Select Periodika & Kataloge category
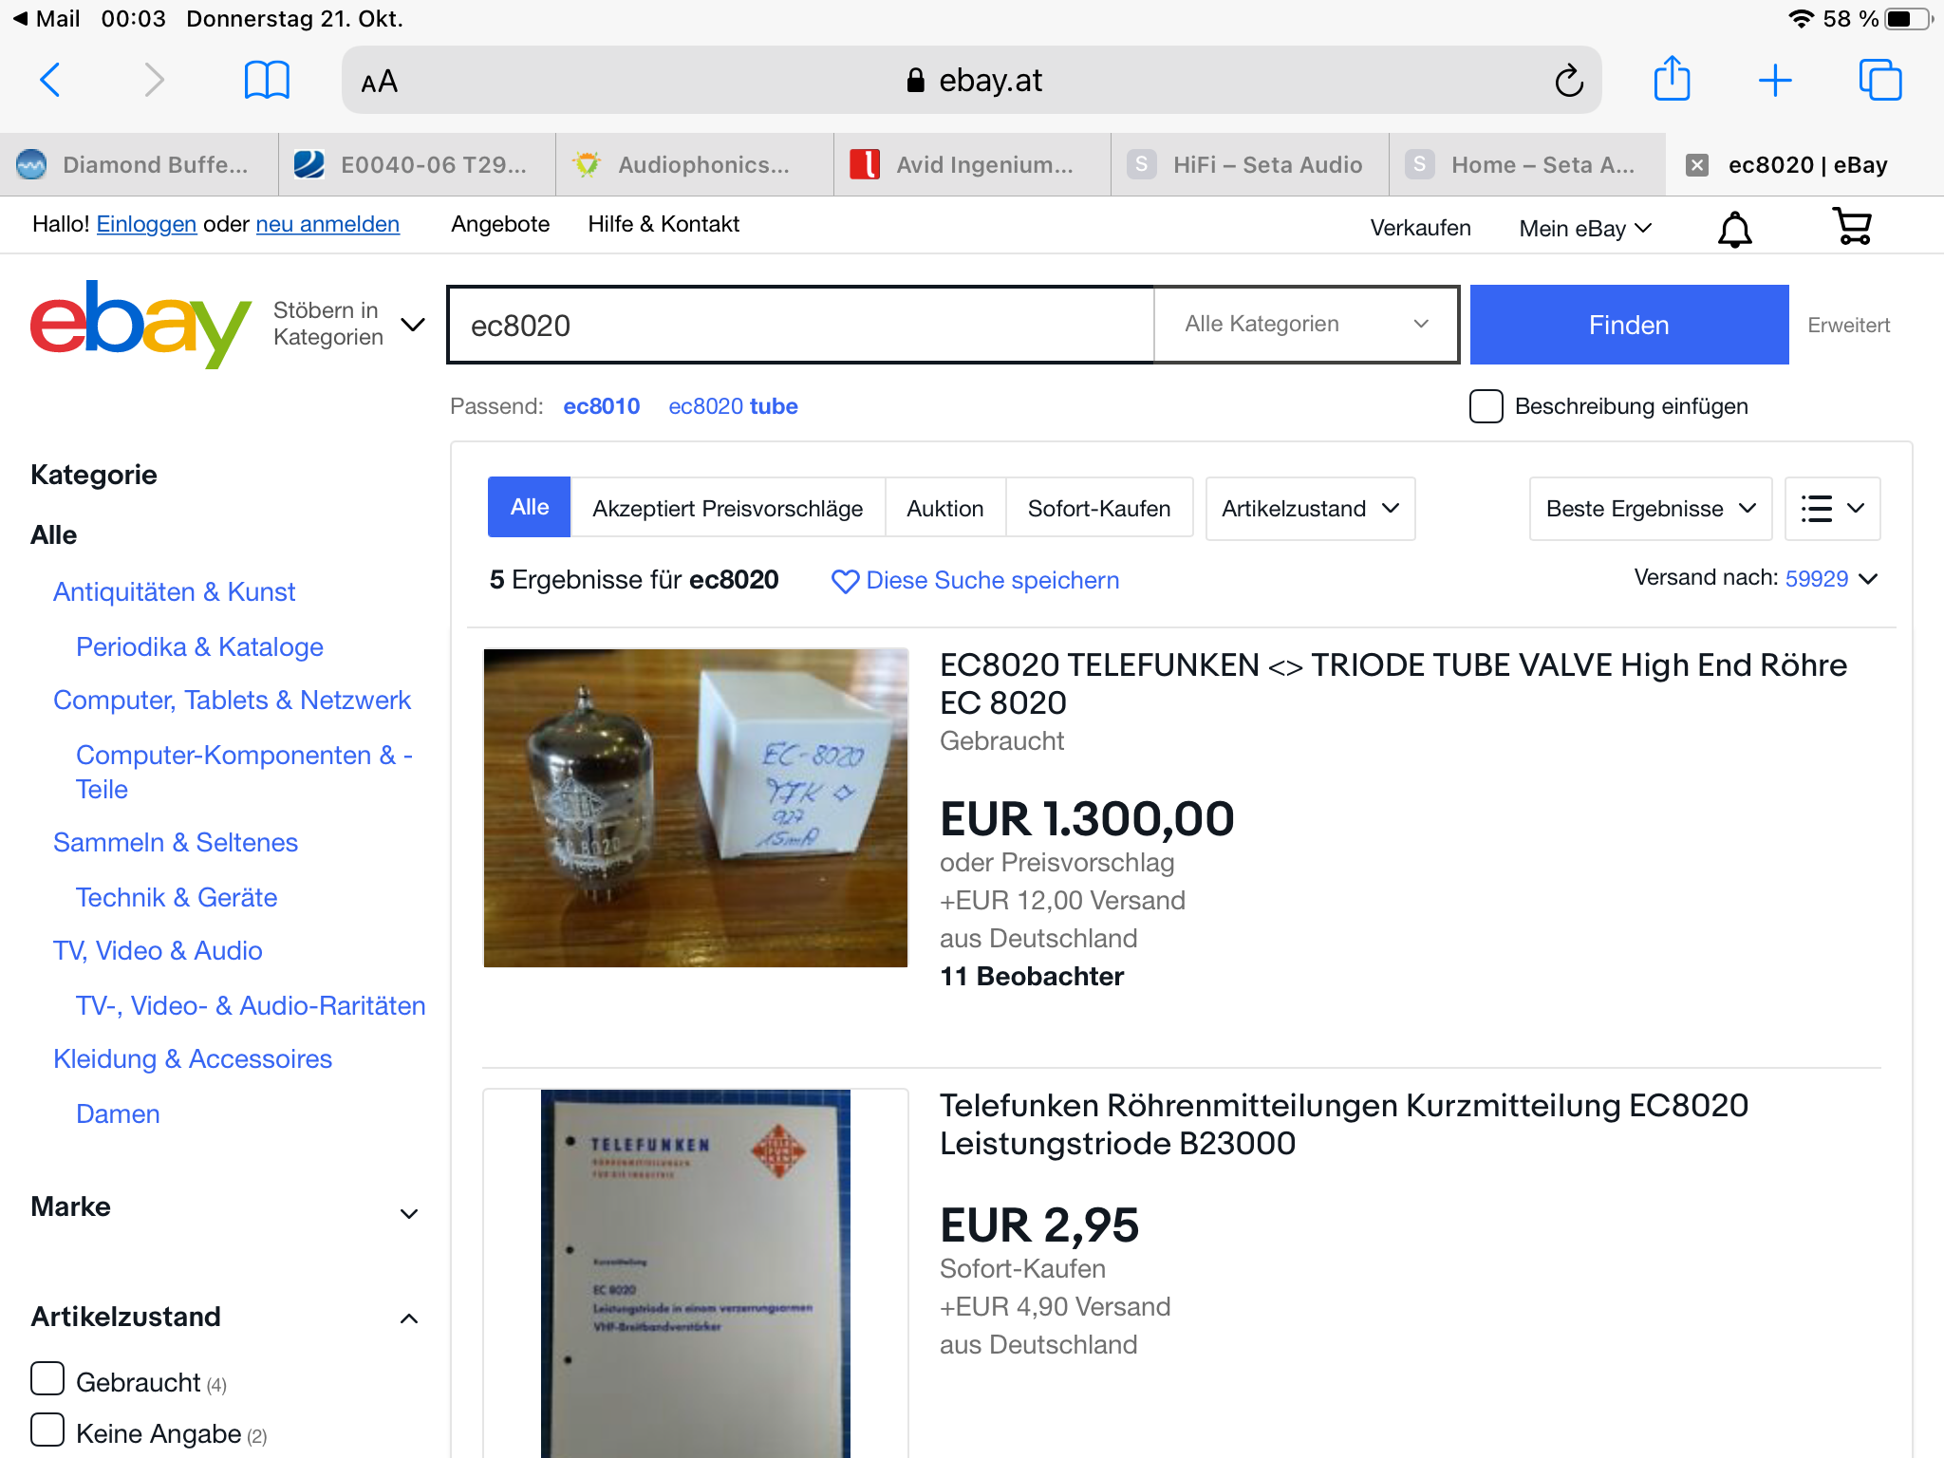 tap(199, 647)
